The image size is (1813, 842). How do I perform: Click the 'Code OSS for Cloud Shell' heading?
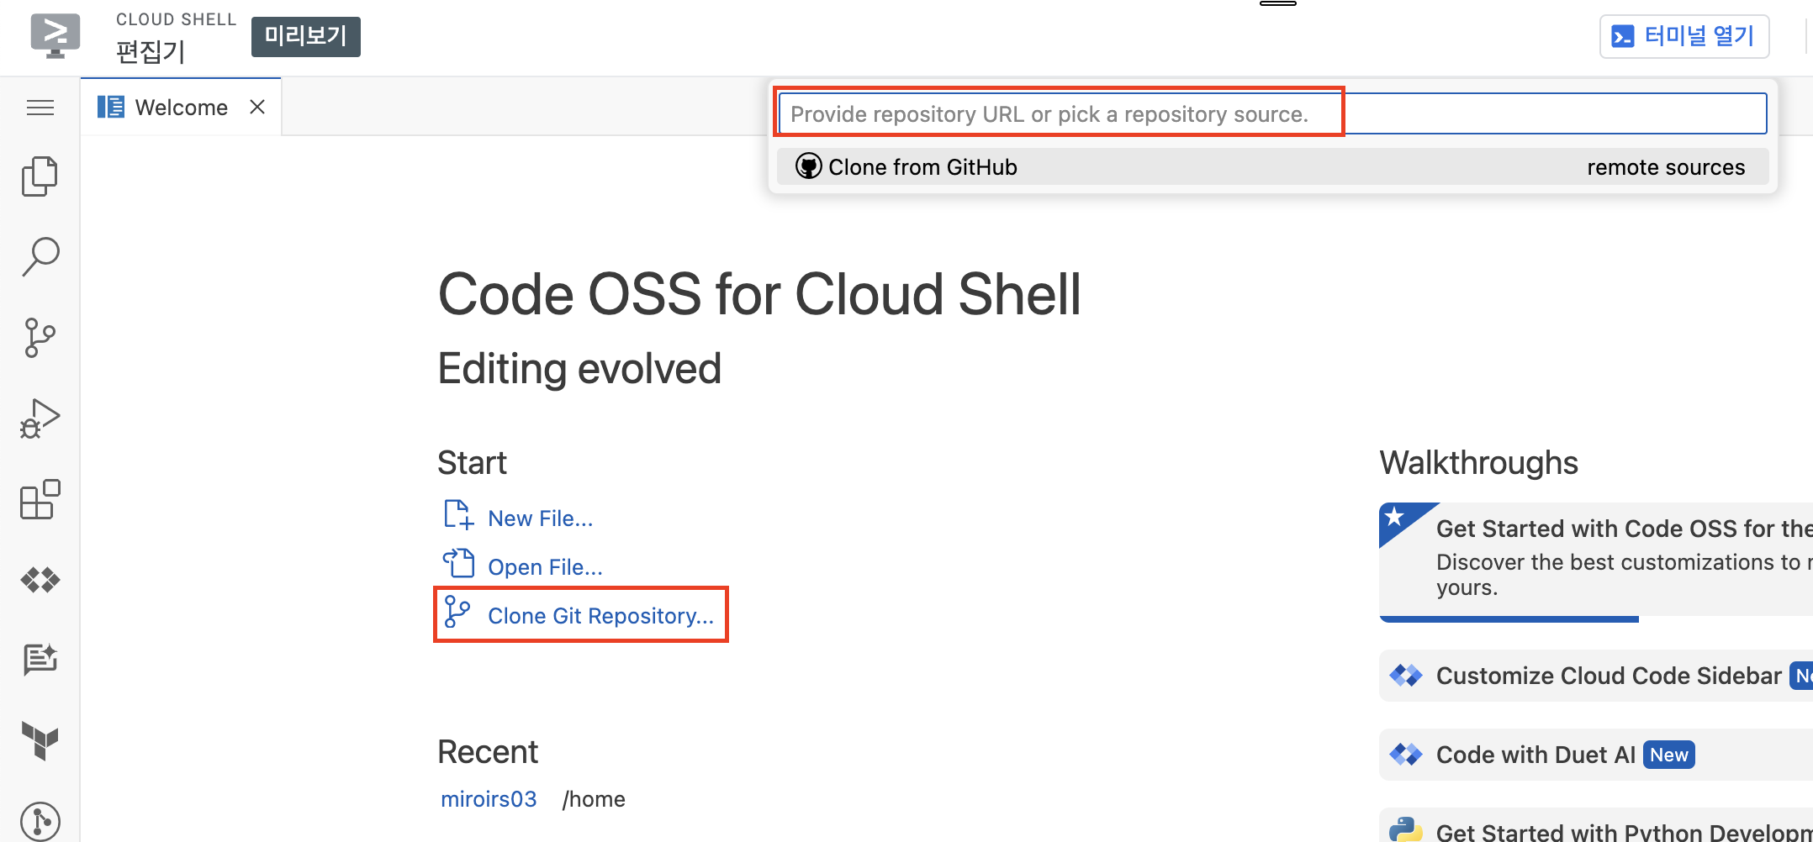click(759, 295)
